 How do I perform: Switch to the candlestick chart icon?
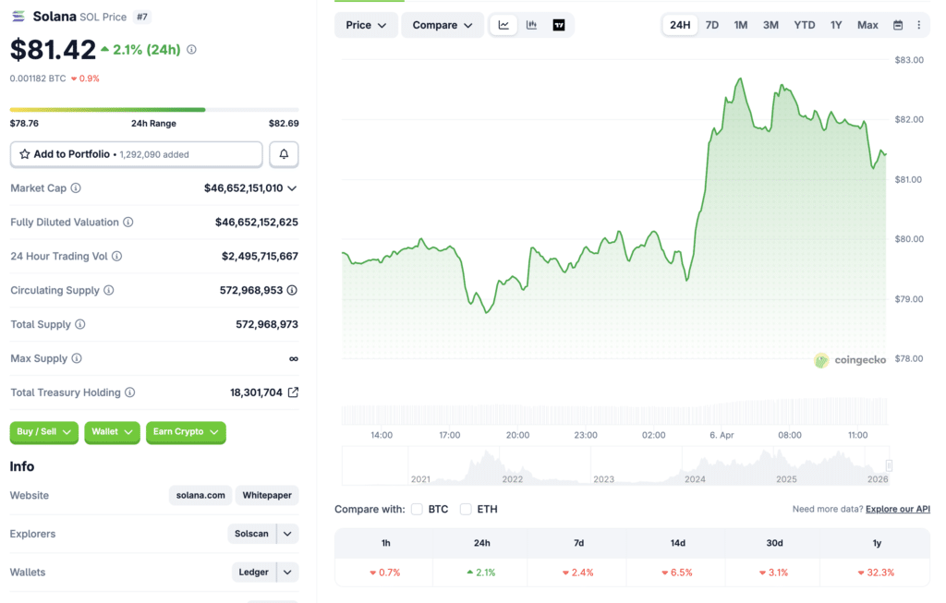coord(531,25)
